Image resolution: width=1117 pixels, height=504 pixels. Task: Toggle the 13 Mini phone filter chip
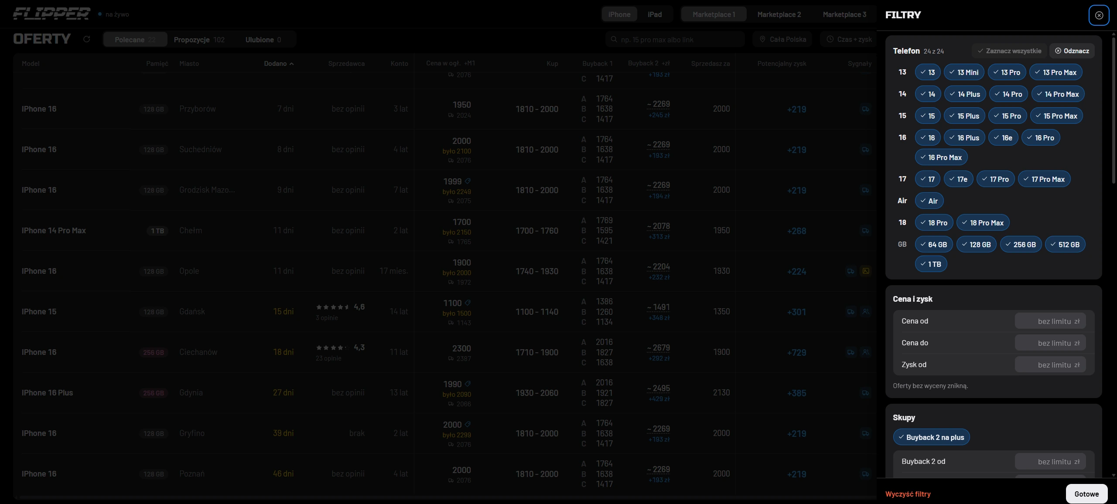tap(964, 72)
